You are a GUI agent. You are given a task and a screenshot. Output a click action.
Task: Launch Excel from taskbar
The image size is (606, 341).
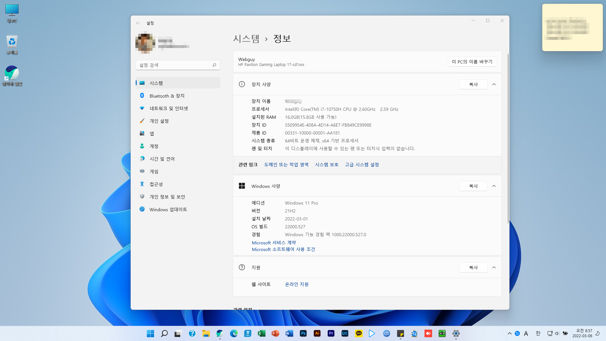click(x=262, y=333)
